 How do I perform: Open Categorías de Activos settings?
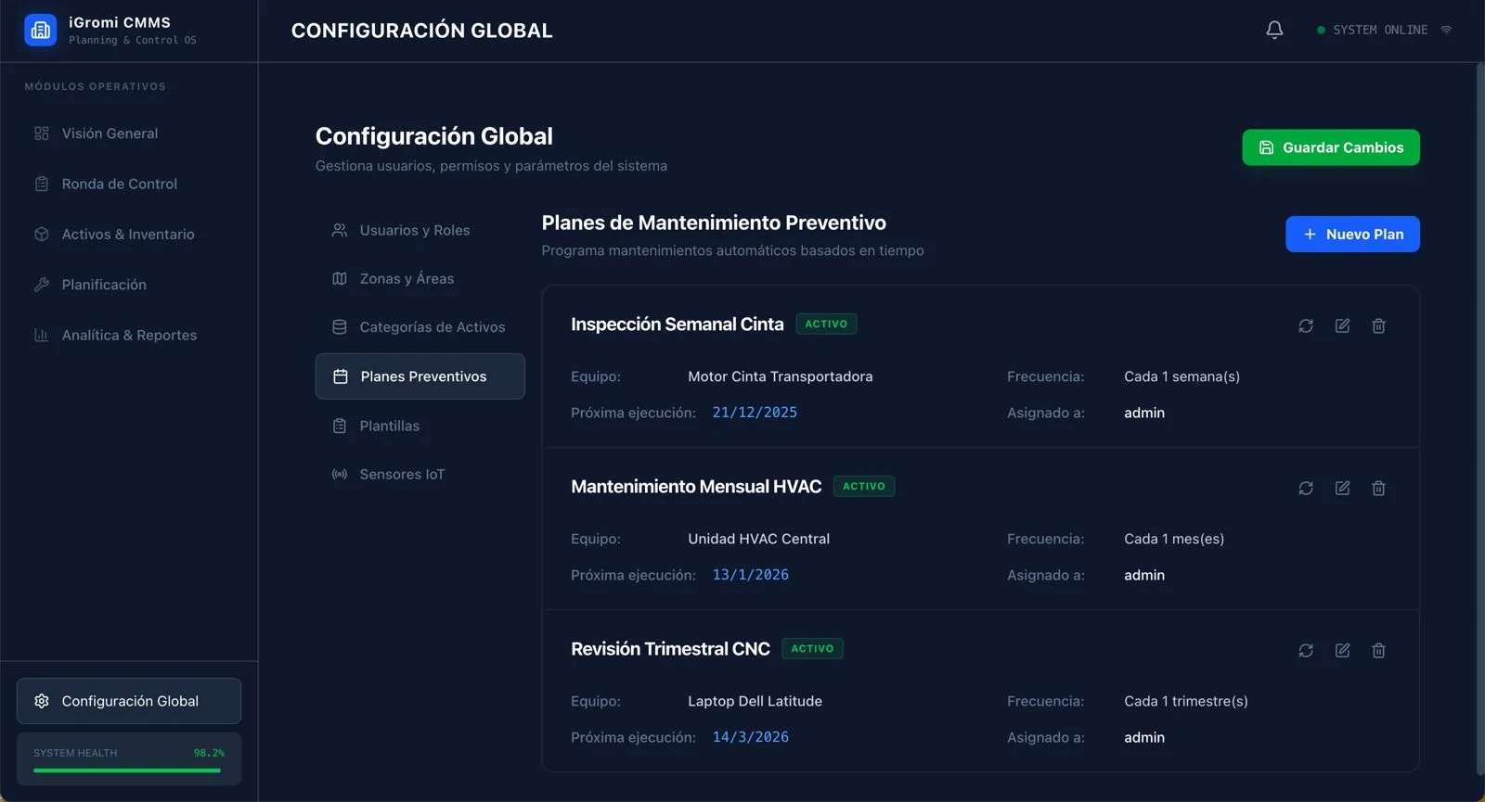tap(420, 327)
